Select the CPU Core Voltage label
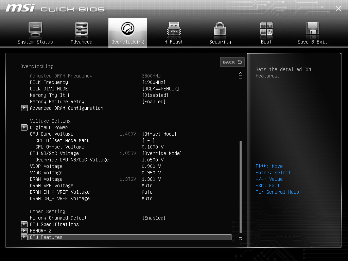348x261 pixels. 52,134
